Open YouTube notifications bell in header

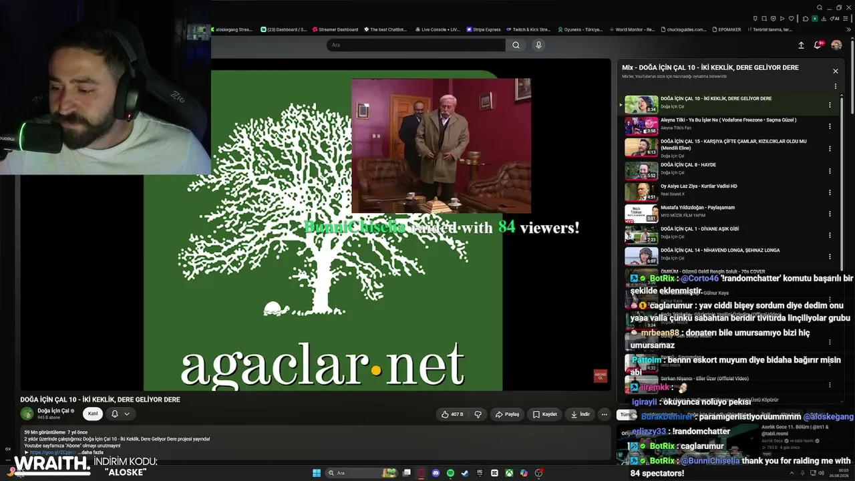click(818, 45)
